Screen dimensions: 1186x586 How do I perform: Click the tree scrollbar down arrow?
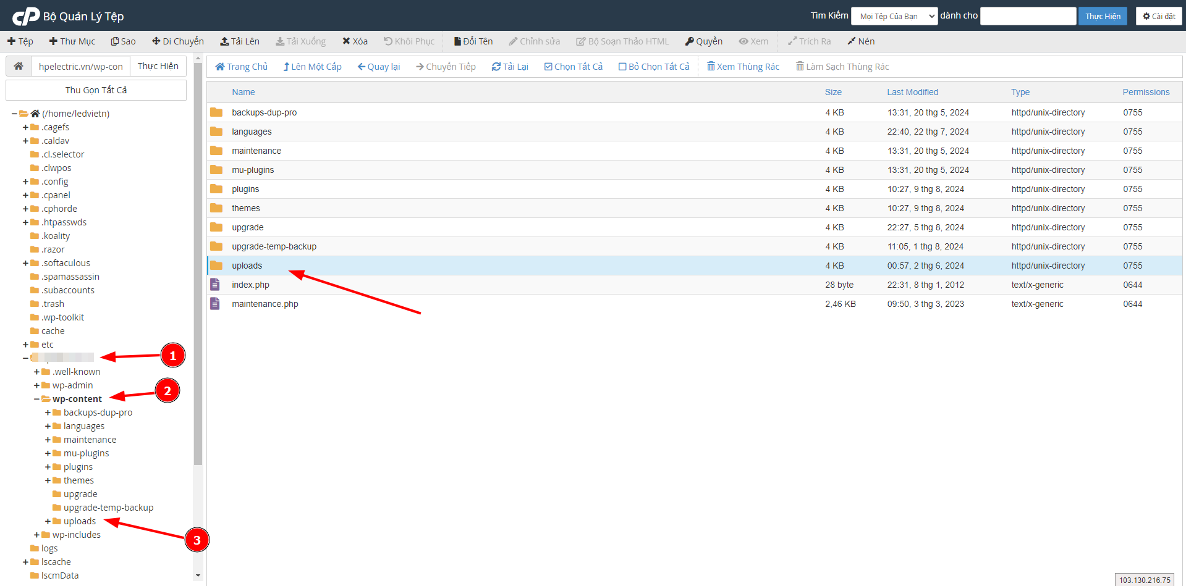click(x=198, y=576)
